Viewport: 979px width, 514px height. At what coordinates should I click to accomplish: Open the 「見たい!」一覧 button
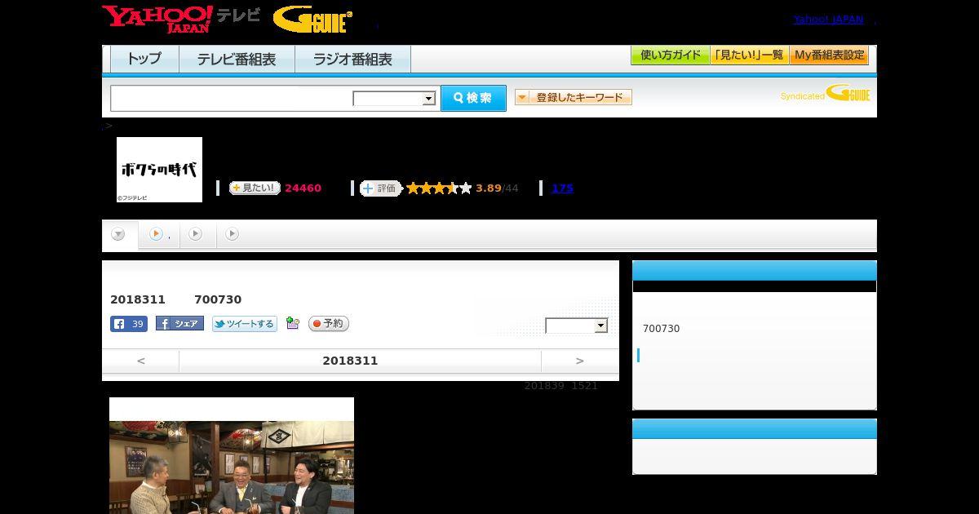(x=750, y=55)
